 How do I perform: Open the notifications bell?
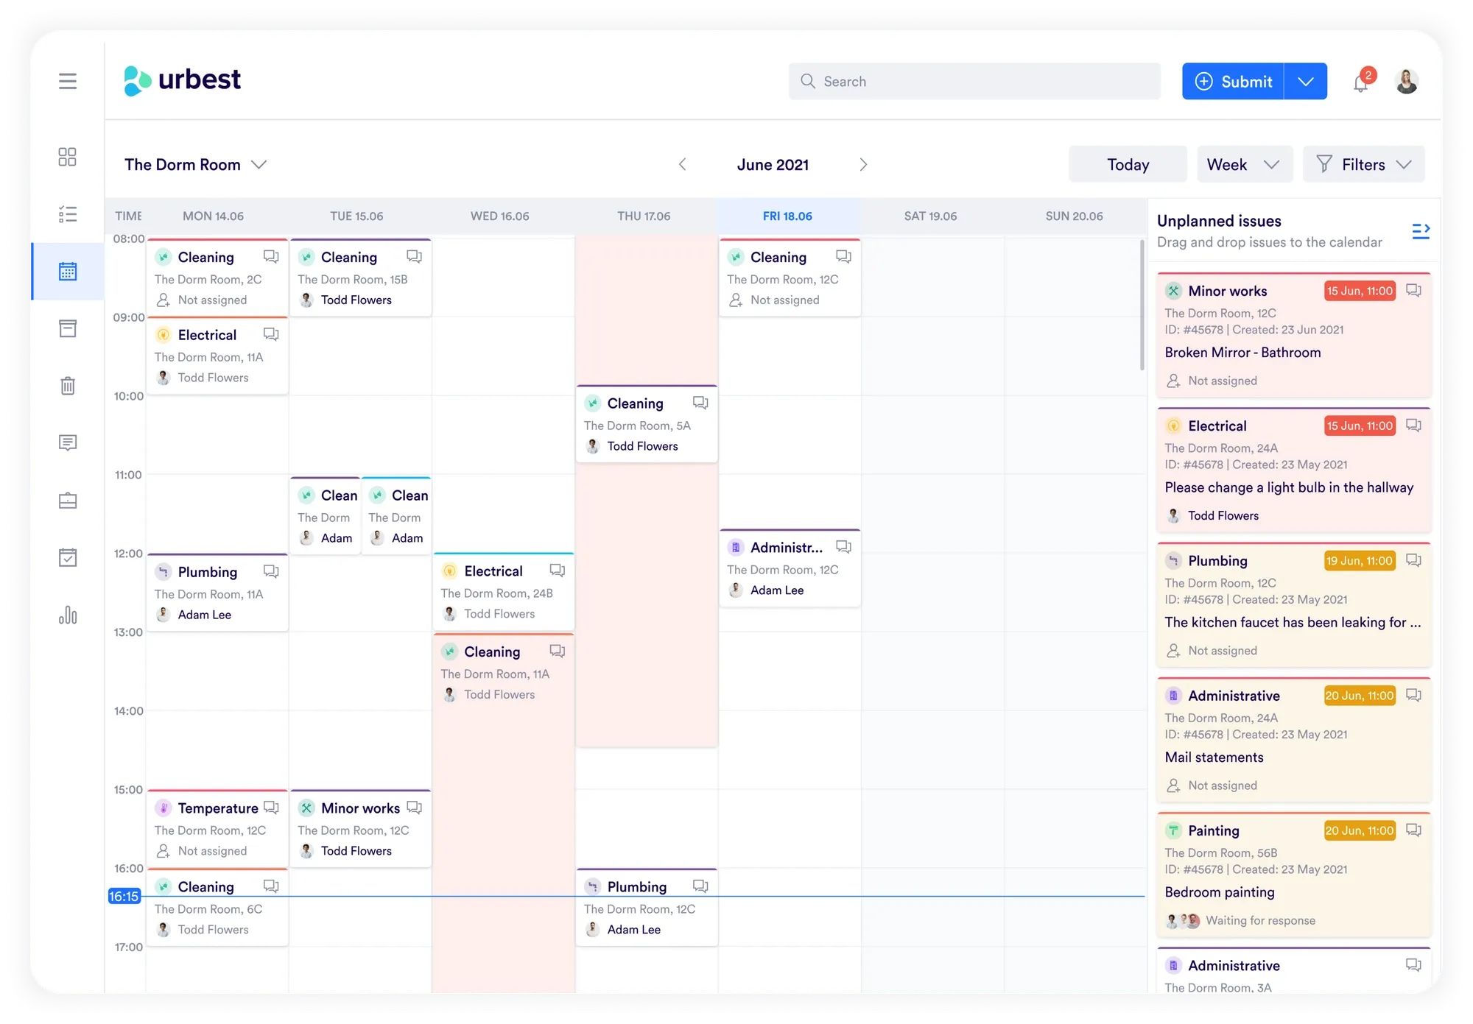pyautogui.click(x=1361, y=82)
